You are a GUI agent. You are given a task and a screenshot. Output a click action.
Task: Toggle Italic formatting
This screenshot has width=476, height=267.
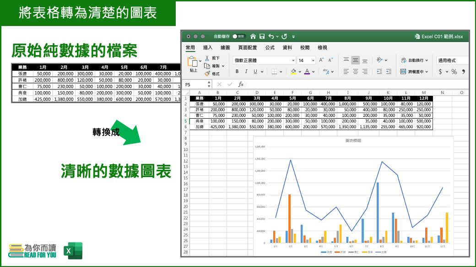click(x=246, y=72)
